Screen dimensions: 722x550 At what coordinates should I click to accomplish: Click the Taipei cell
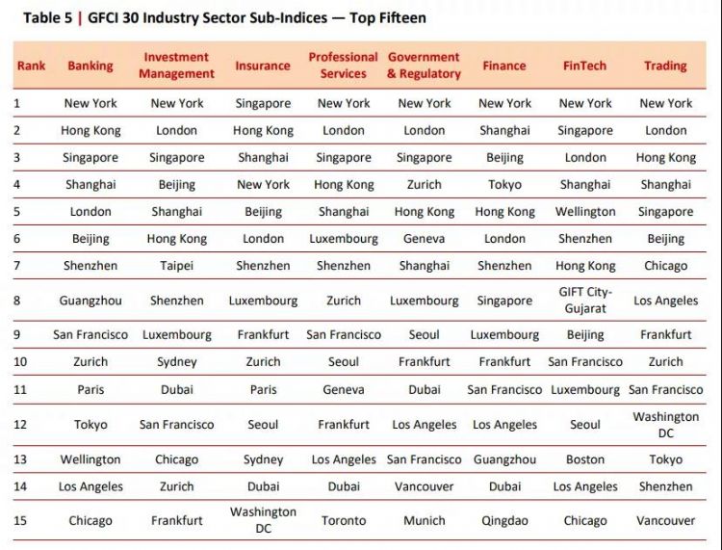(176, 265)
